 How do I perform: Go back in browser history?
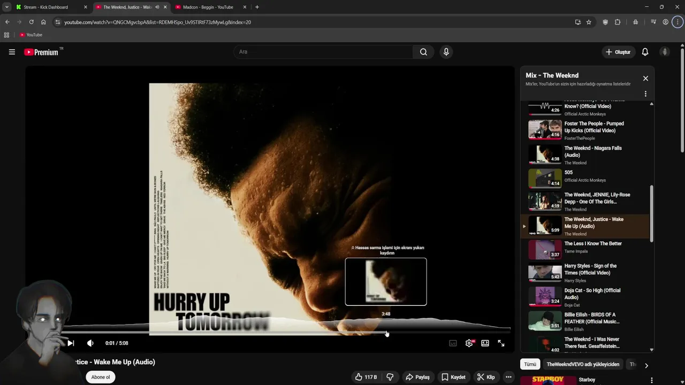coord(7,22)
